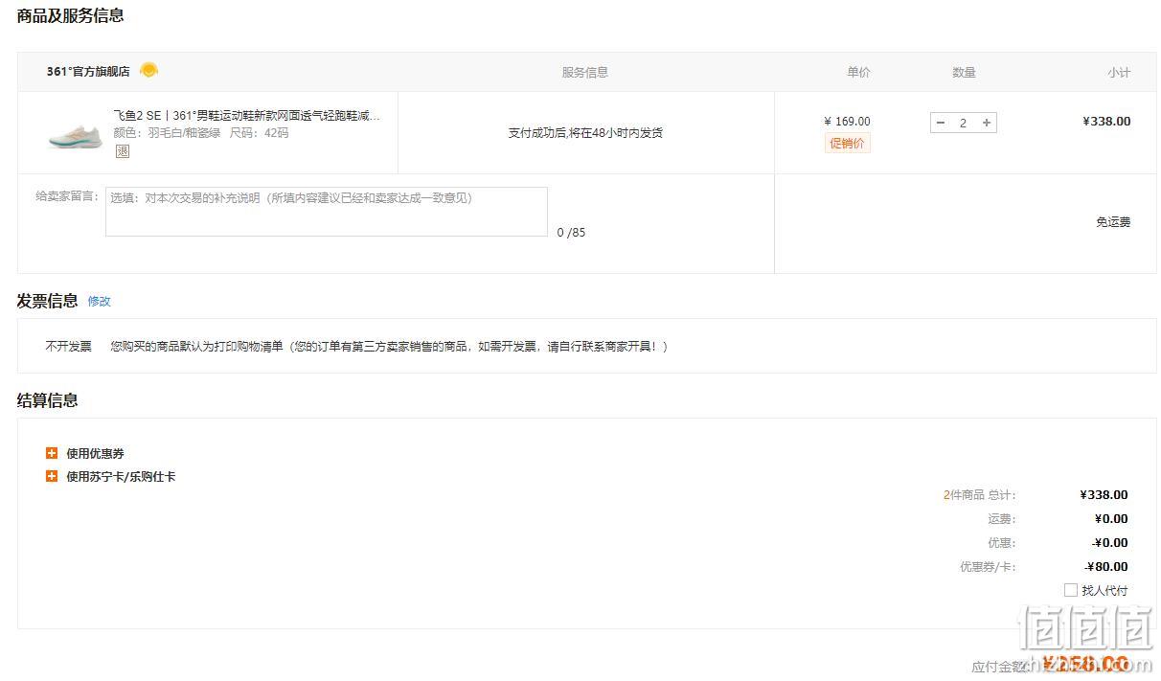Increase quantity with the plus button

pos(987,123)
